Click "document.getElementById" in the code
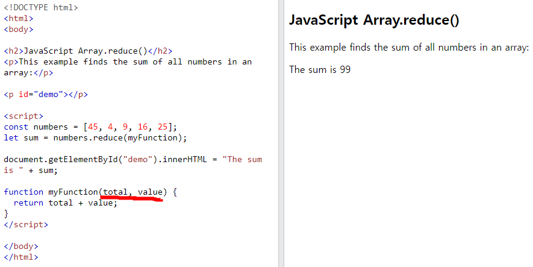Viewport: 533px width, 267px height. tap(61, 160)
